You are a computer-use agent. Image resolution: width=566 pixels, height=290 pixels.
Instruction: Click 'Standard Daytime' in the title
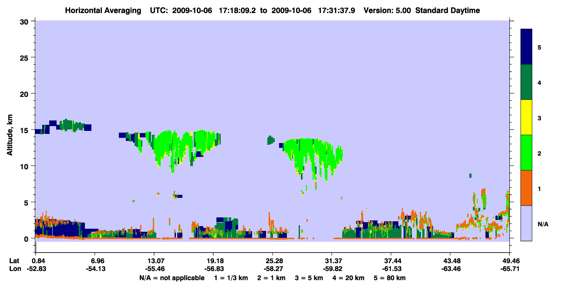448,10
